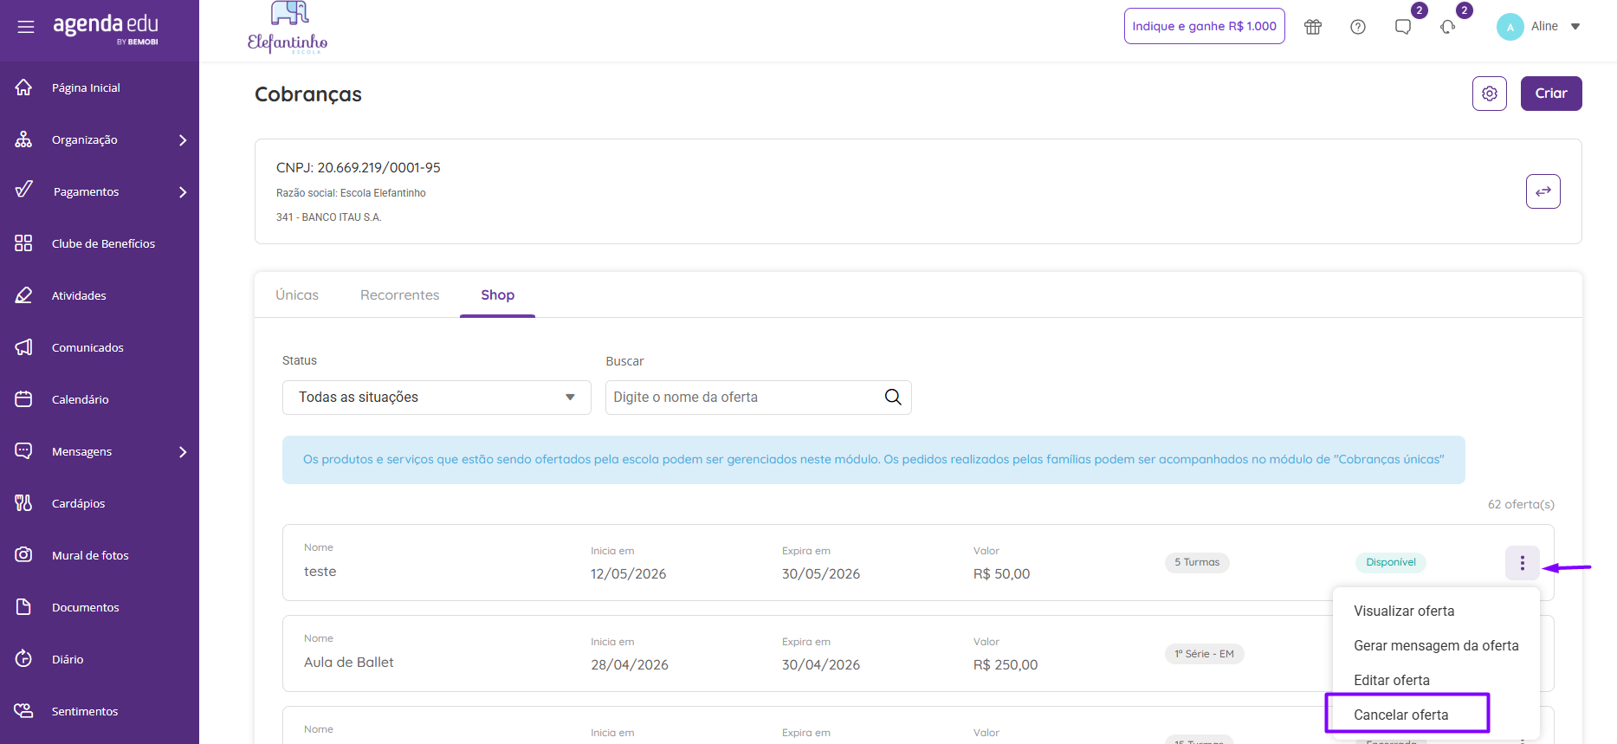Click the 1ª Série - EM badge

point(1204,654)
